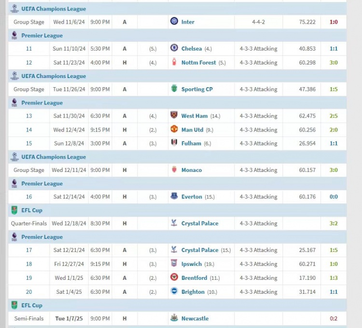Open the Newcastle team link
The width and height of the screenshot is (362, 328).
tap(195, 318)
